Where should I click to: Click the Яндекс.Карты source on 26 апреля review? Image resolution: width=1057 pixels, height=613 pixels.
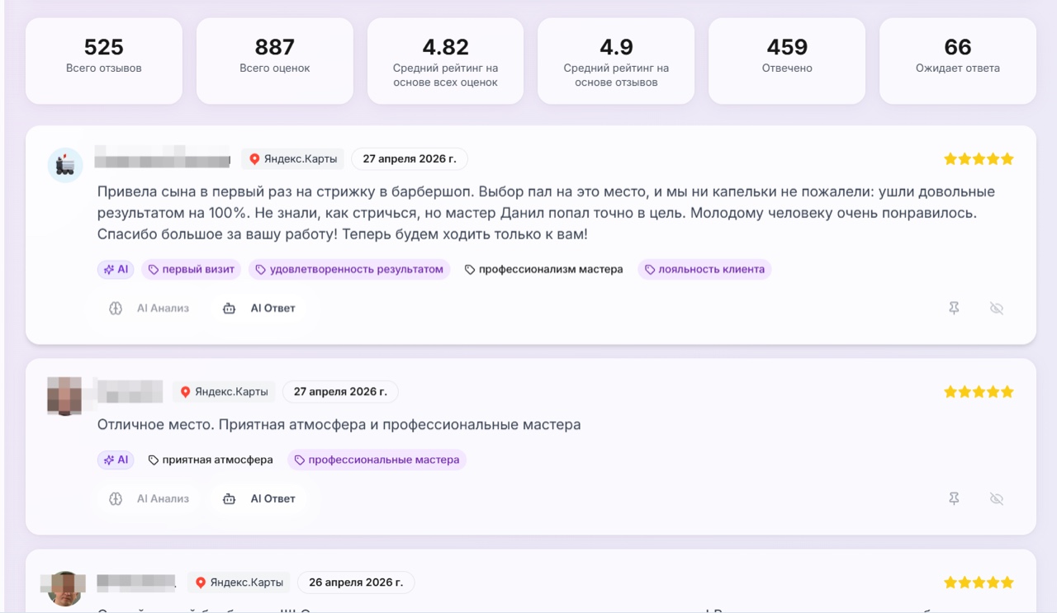239,582
